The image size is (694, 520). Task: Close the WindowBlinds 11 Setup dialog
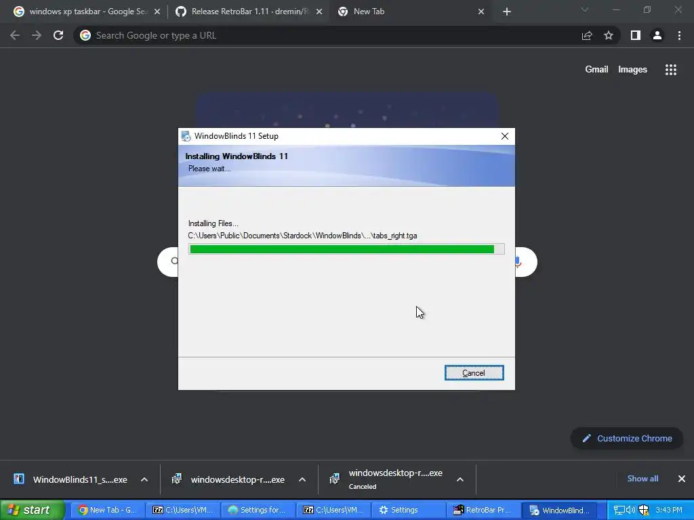click(504, 136)
